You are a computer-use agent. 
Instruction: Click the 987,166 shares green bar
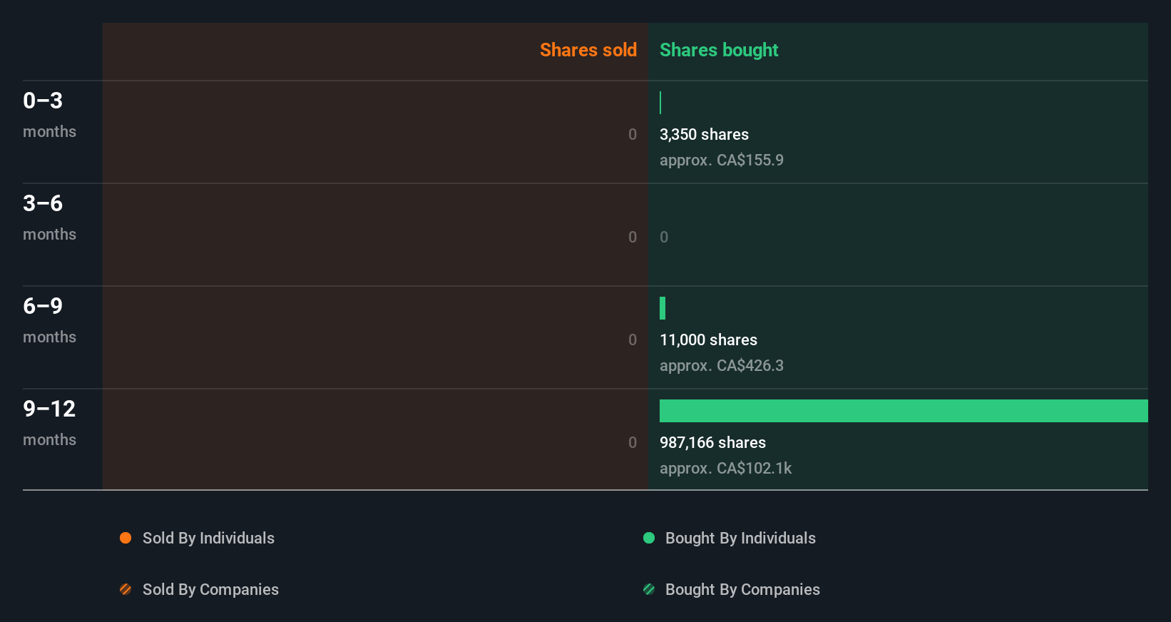tap(904, 411)
